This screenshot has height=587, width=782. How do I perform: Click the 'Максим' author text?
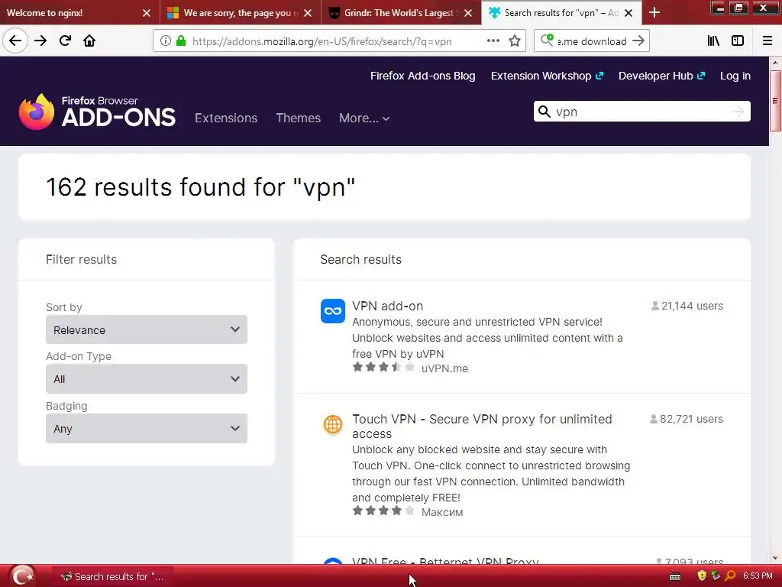click(442, 512)
